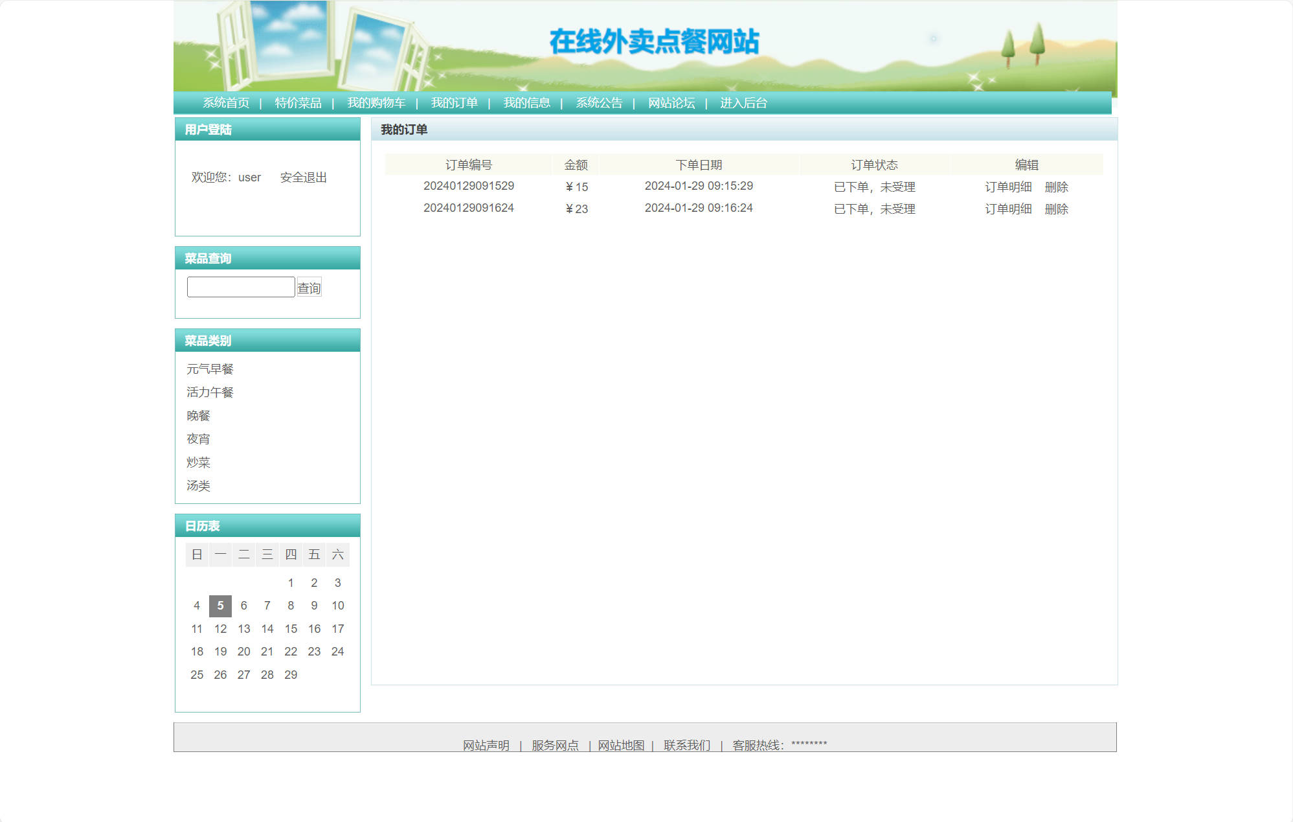
Task: Select day 5 in the calendar
Action: click(x=220, y=606)
